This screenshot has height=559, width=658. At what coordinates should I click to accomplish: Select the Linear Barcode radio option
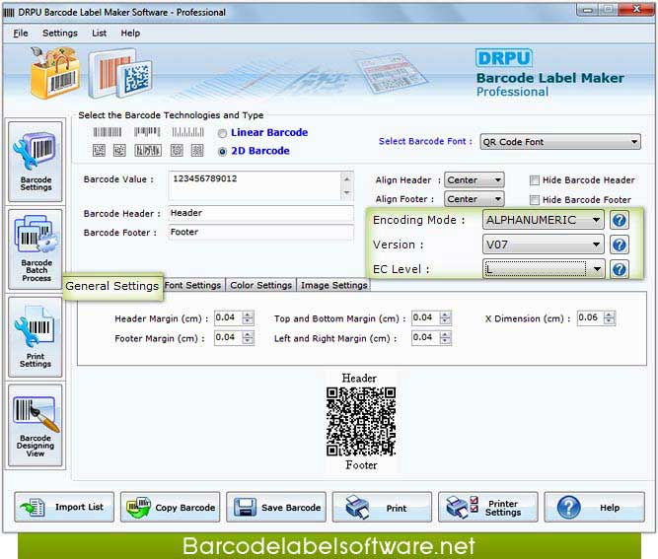tap(223, 133)
